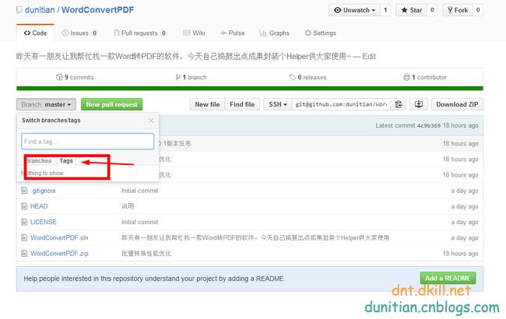This screenshot has height=319, width=506.
Task: Close the Switch branches/tags popup
Action: pyautogui.click(x=151, y=121)
